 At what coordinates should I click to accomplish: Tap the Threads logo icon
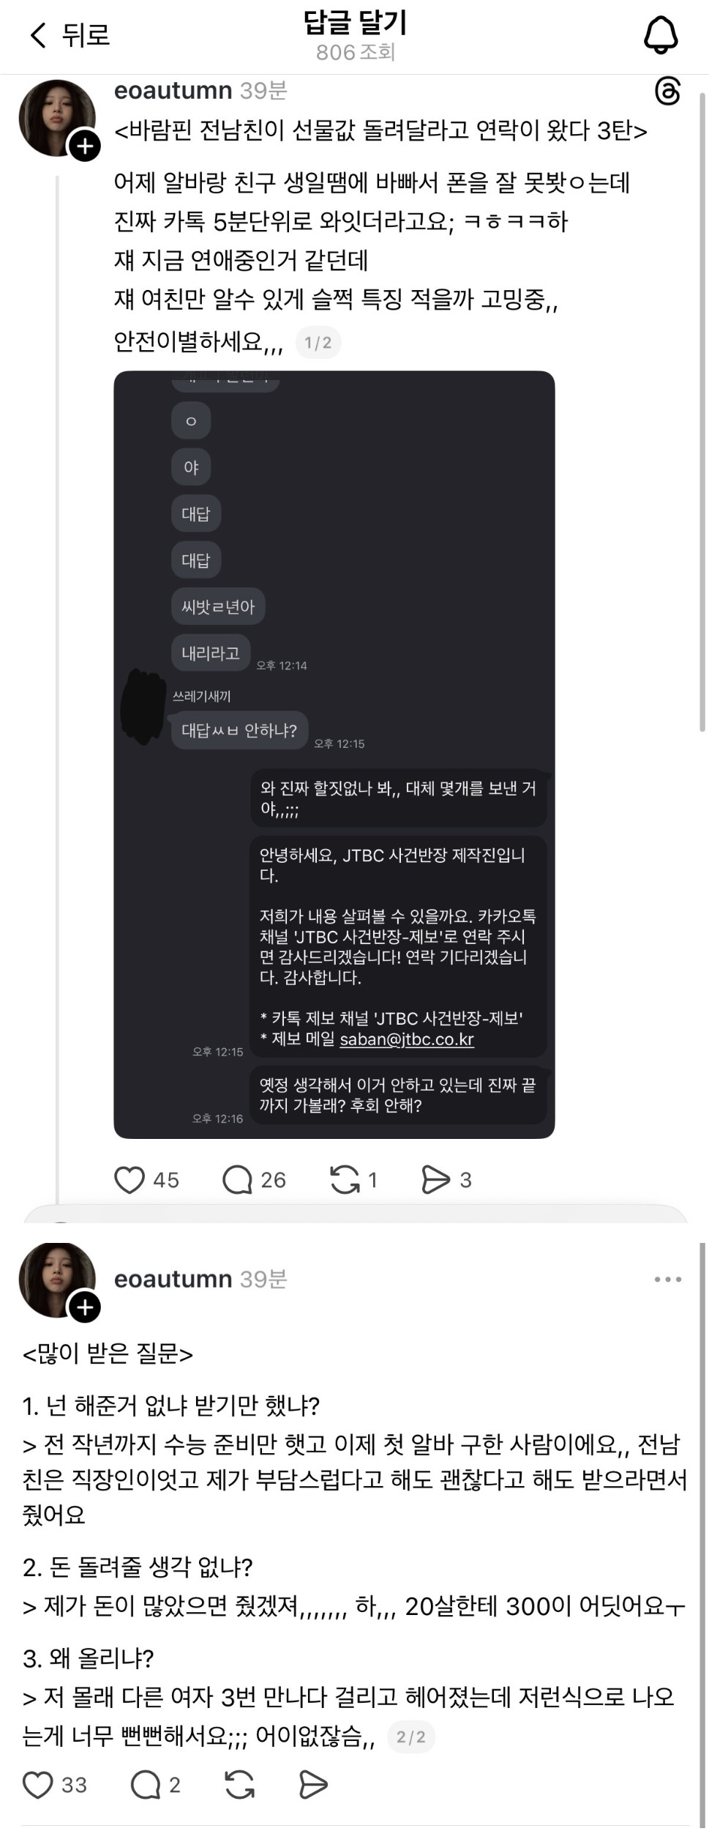[x=667, y=92]
